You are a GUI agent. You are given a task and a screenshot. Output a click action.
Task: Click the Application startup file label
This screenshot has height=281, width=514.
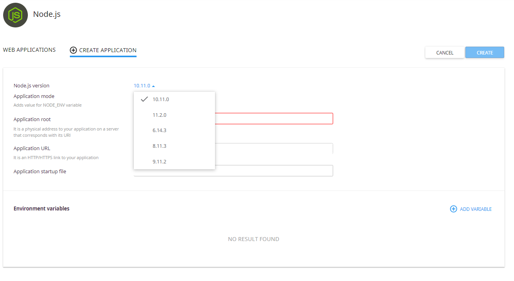click(40, 171)
